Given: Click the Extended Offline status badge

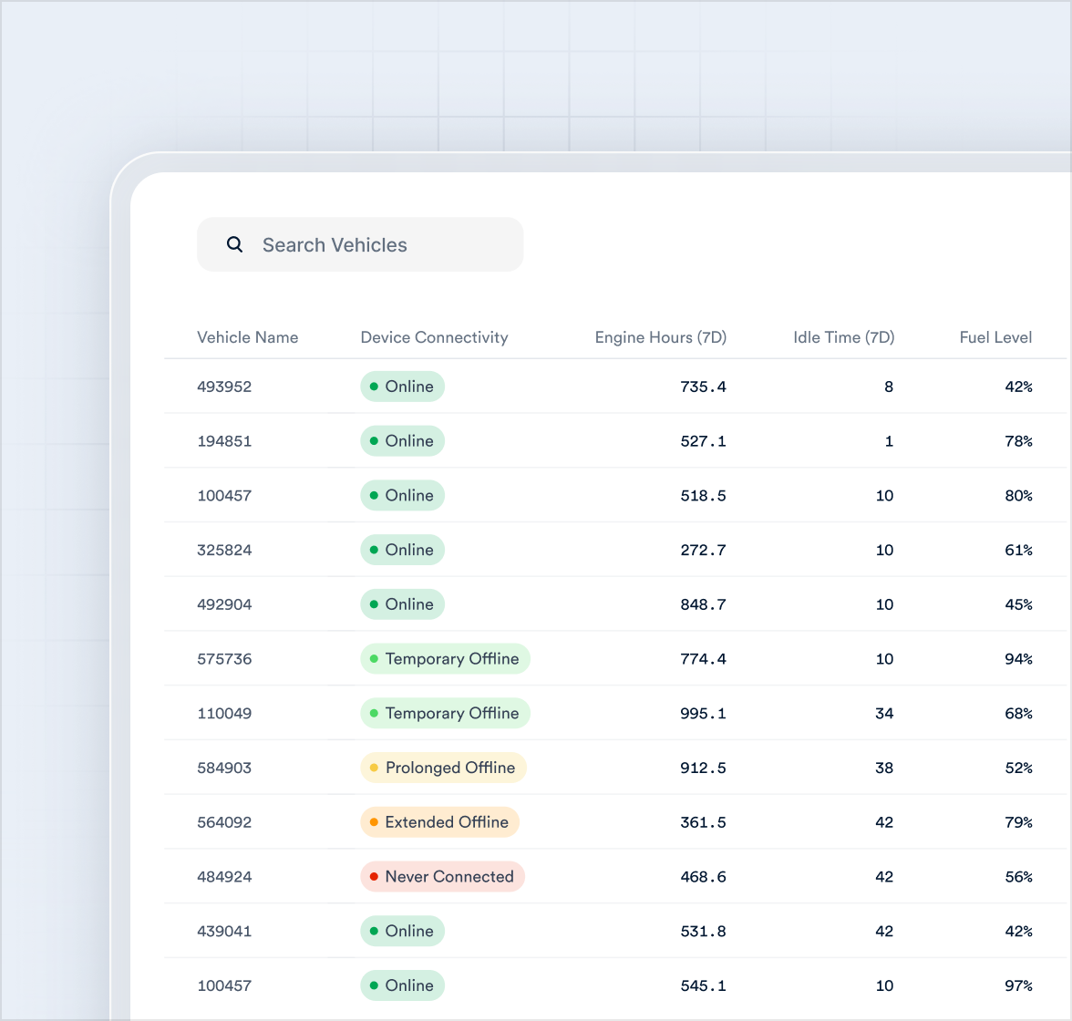Looking at the screenshot, I should point(440,822).
